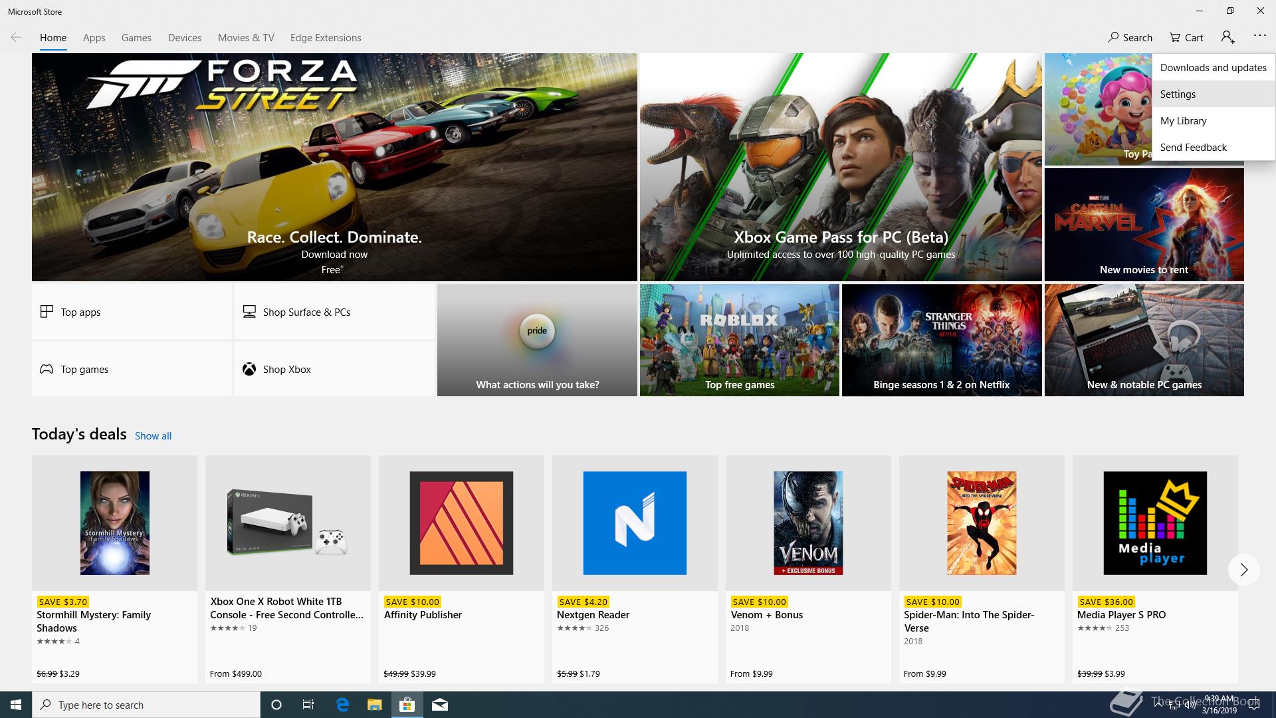
Task: Open Cortana circle icon in taskbar
Action: click(276, 705)
